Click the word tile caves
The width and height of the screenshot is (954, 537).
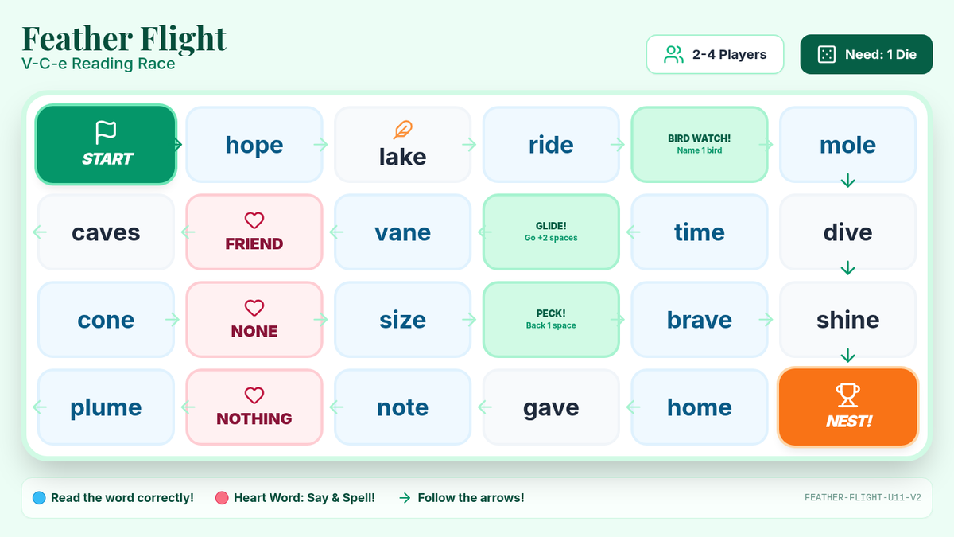106,232
